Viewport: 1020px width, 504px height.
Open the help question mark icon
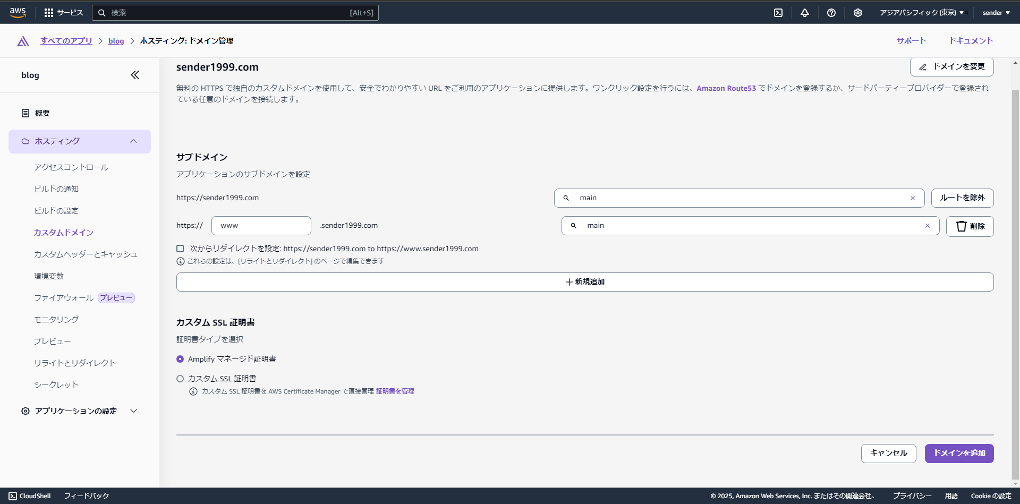coord(831,13)
